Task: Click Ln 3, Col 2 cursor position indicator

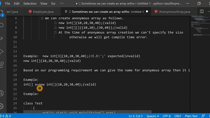Action: (x=136, y=116)
